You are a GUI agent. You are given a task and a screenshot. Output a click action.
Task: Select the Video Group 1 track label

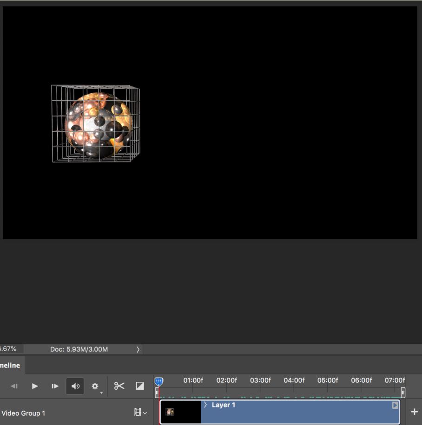[23, 413]
